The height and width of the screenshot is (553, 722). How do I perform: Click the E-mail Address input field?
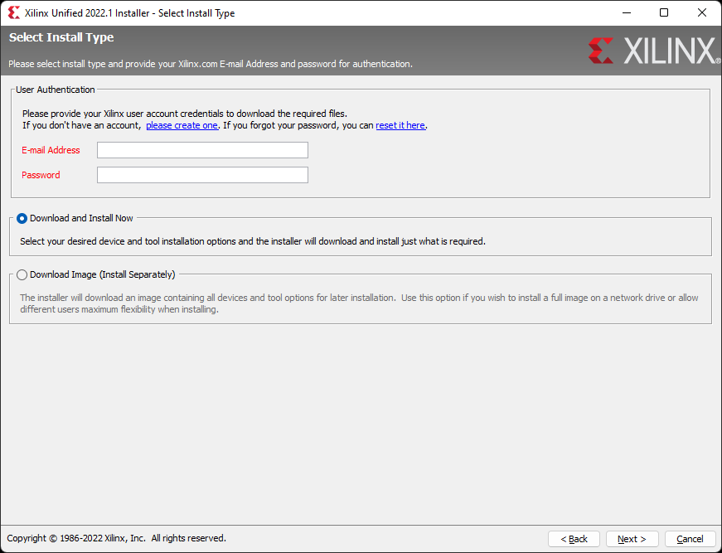coord(202,150)
